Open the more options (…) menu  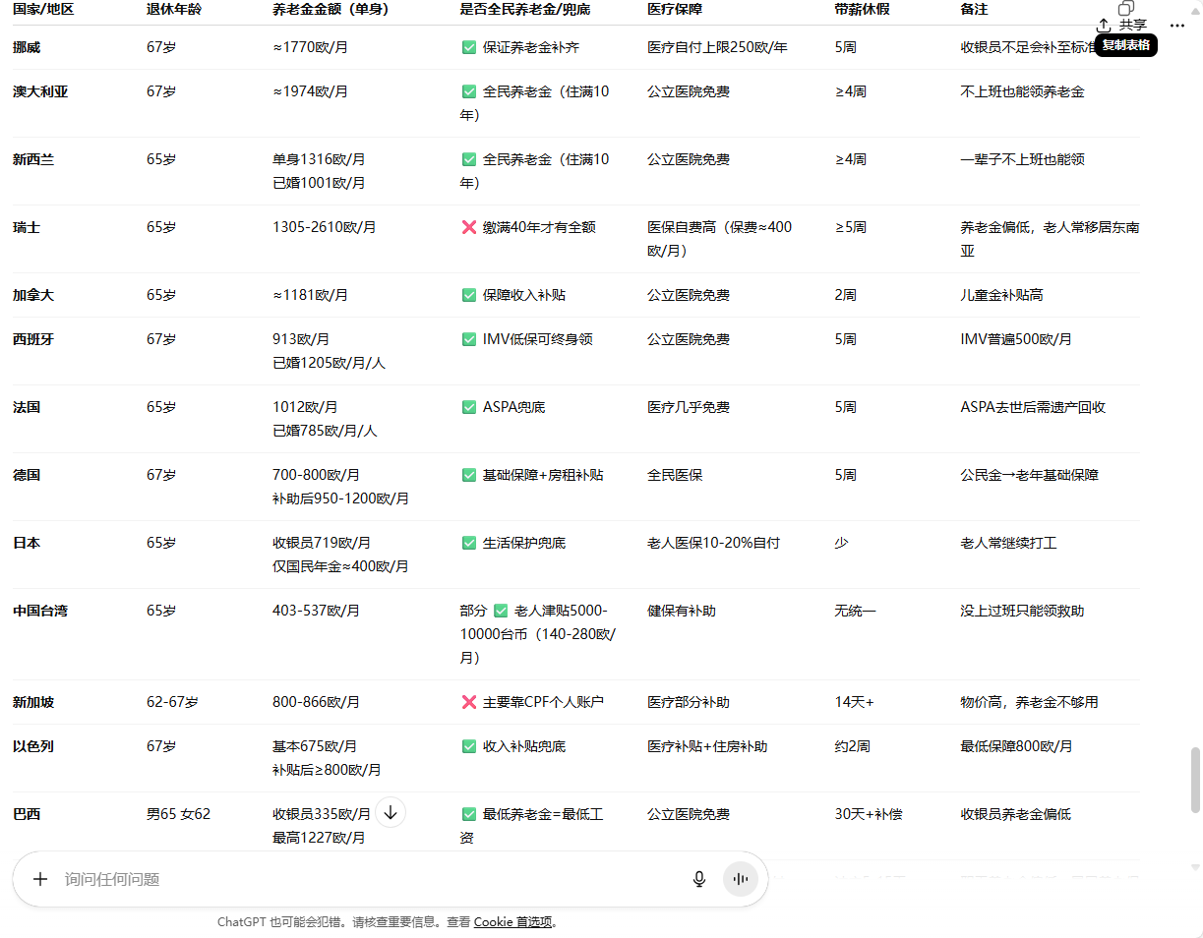(1177, 24)
